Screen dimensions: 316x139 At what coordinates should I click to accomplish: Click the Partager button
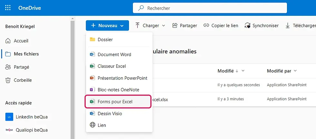point(185,25)
